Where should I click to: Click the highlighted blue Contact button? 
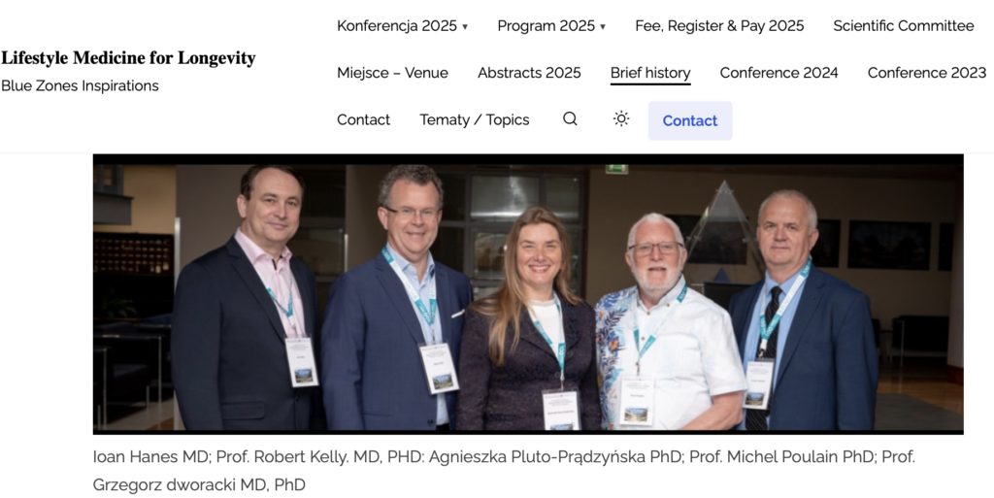pos(690,120)
